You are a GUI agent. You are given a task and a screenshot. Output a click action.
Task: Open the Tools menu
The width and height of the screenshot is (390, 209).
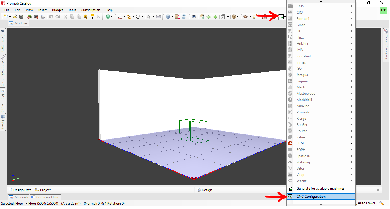[72, 10]
